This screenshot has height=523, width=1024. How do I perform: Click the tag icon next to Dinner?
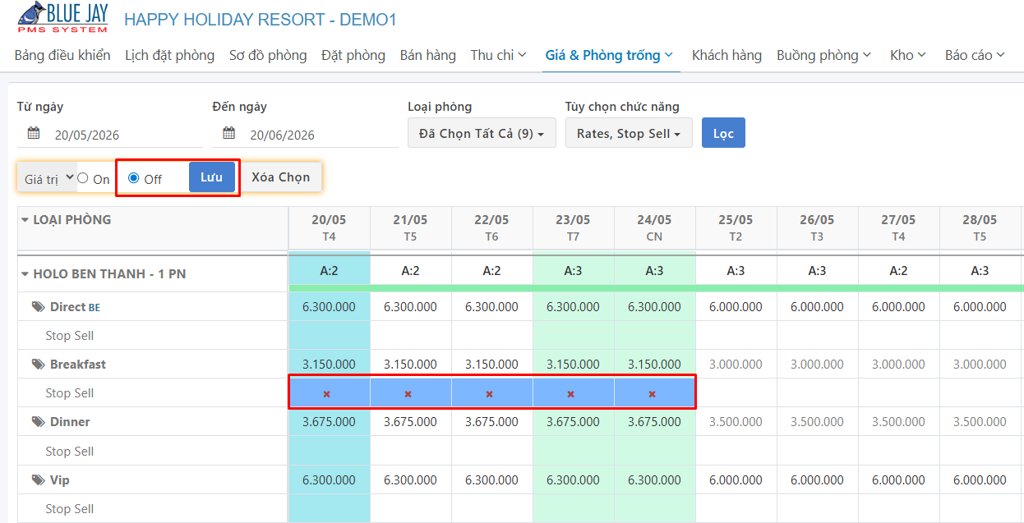[x=38, y=422]
